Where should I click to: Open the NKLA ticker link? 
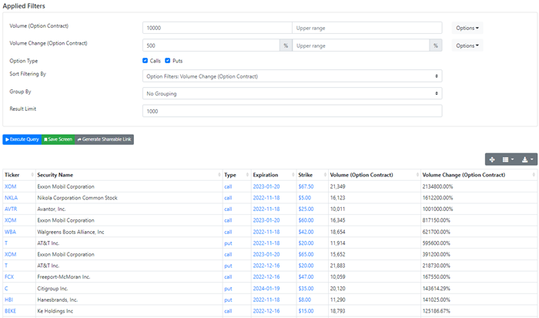(11, 198)
